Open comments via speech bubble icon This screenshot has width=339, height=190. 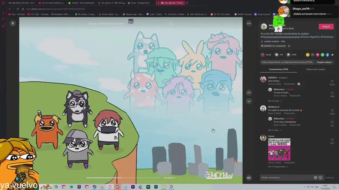pos(276,55)
